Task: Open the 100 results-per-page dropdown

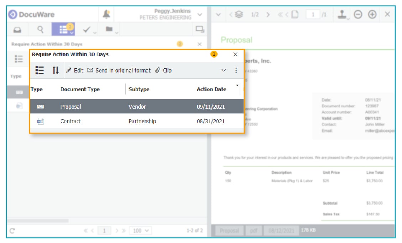Action: tap(140, 231)
